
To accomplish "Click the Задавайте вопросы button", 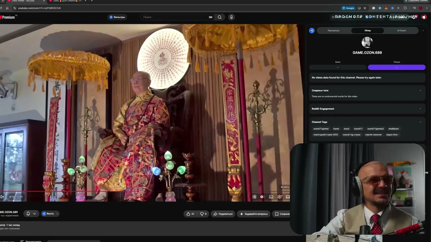I will 254,214.
